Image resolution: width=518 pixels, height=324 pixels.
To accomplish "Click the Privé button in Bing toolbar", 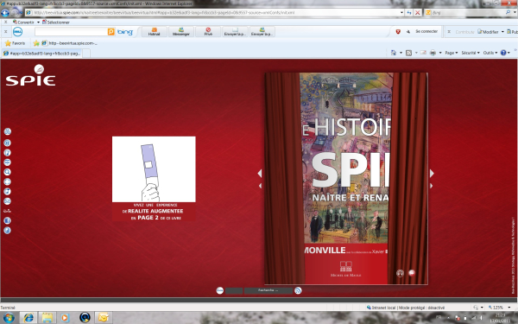I will coord(208,32).
